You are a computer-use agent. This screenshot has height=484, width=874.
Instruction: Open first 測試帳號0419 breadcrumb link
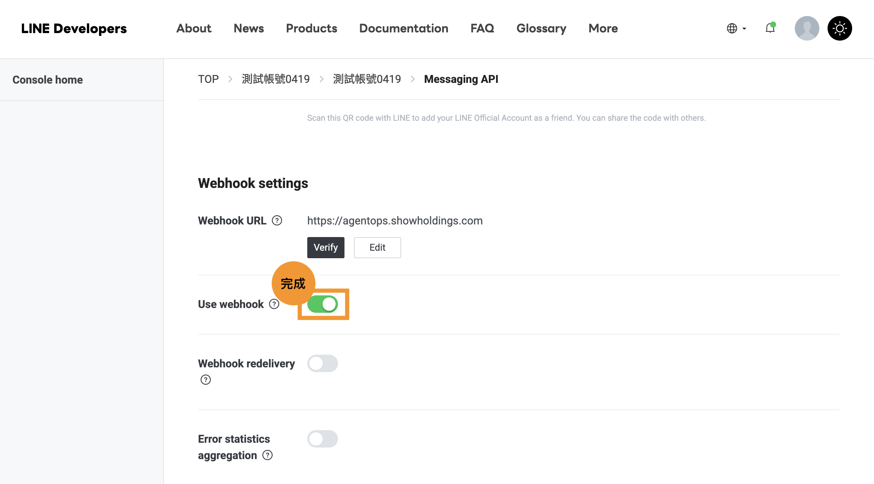(x=276, y=79)
